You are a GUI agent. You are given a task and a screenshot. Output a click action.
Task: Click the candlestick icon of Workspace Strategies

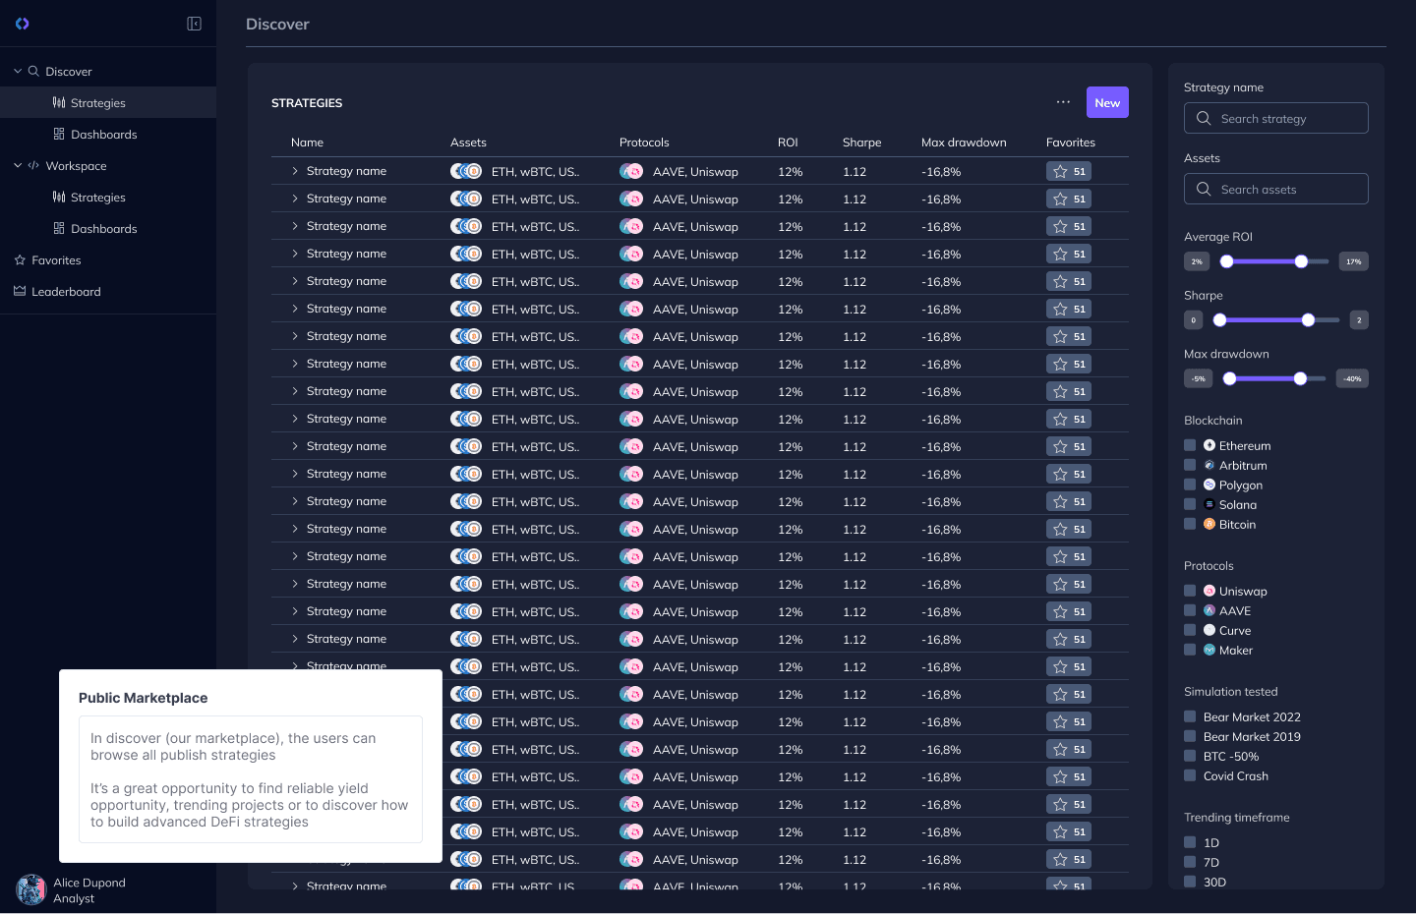tap(59, 197)
